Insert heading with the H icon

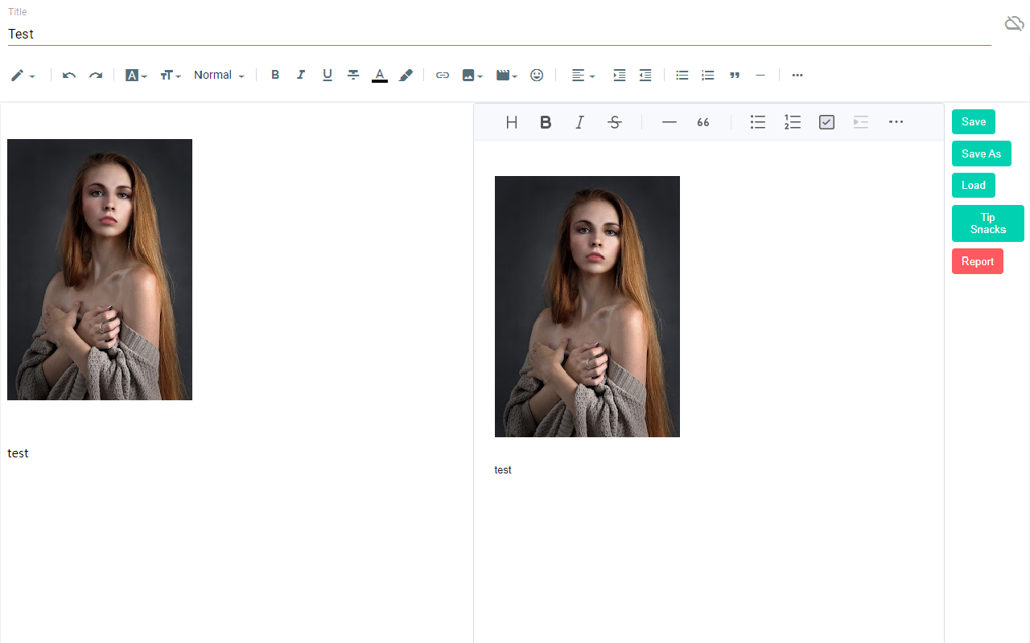point(511,122)
